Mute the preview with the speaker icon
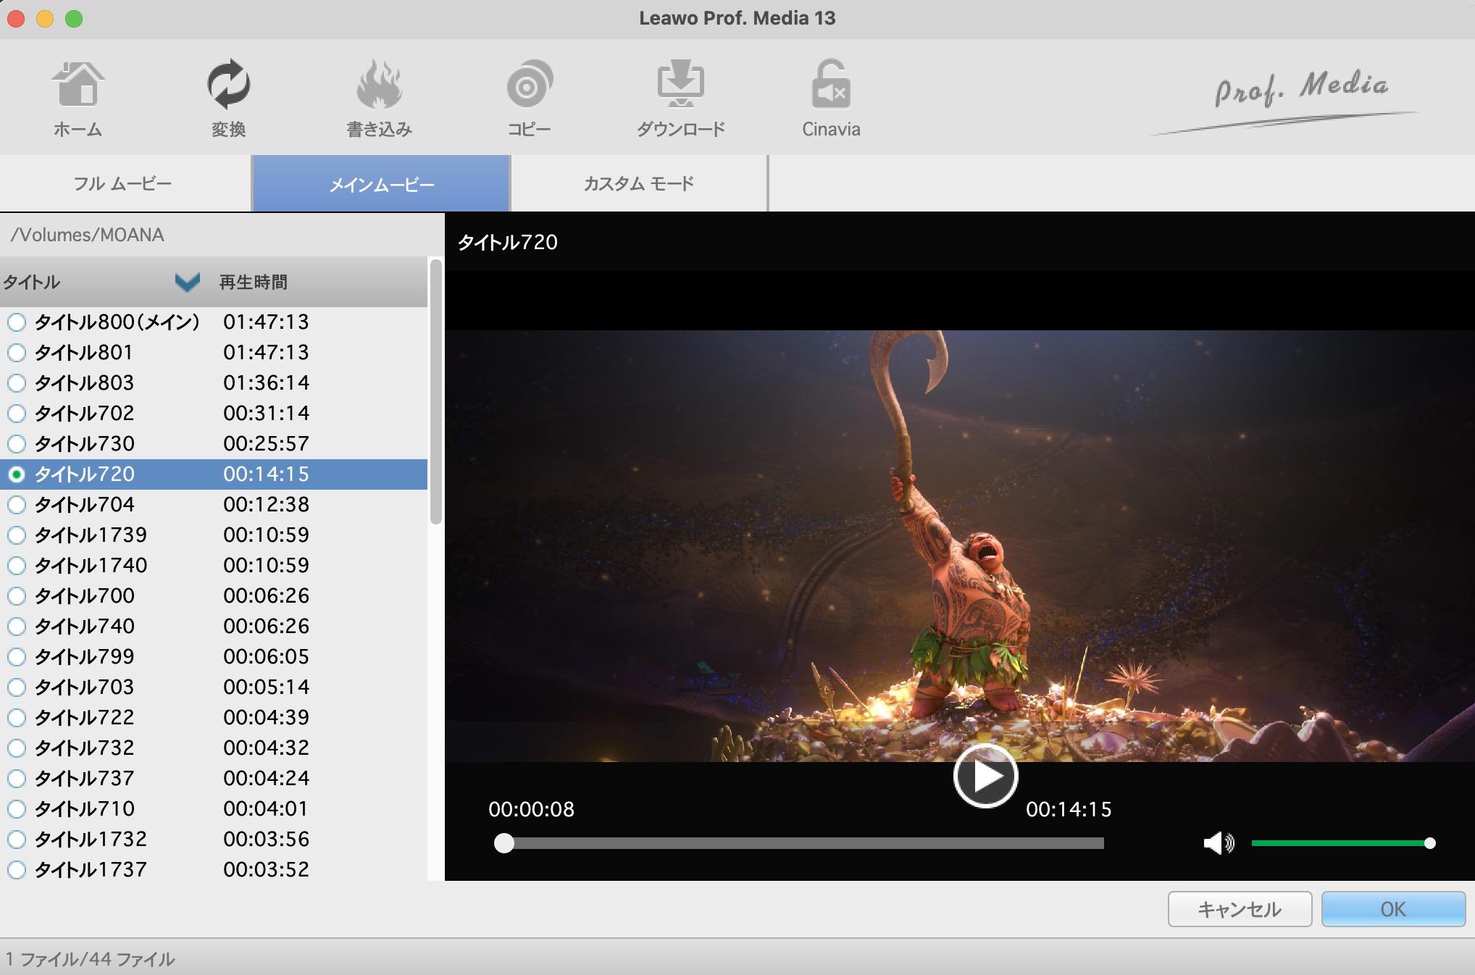This screenshot has width=1475, height=975. [1218, 842]
